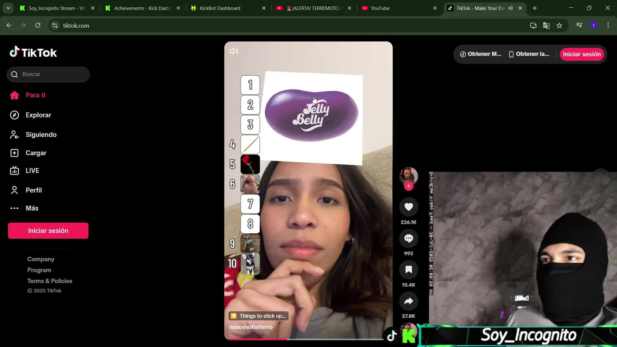Expand the Company footer section
The height and width of the screenshot is (347, 617).
pyautogui.click(x=40, y=259)
